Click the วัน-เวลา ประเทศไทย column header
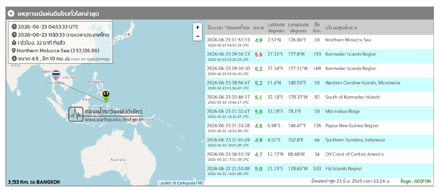This screenshot has width=439, height=190. [x=228, y=27]
